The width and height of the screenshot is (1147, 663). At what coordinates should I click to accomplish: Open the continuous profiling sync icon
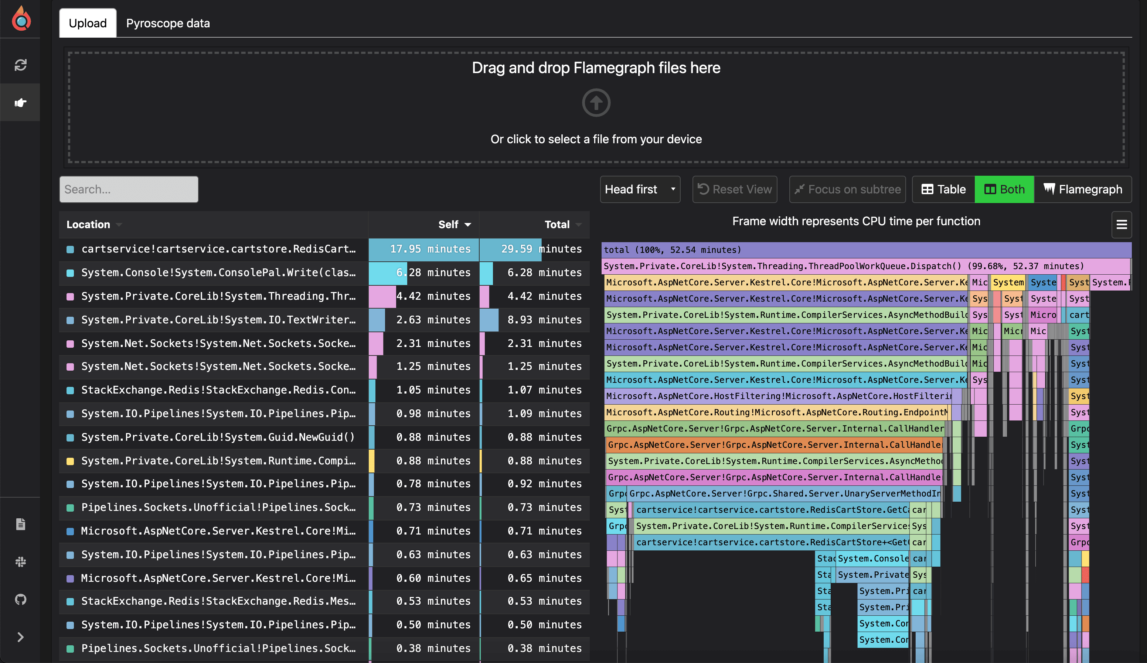[20, 65]
